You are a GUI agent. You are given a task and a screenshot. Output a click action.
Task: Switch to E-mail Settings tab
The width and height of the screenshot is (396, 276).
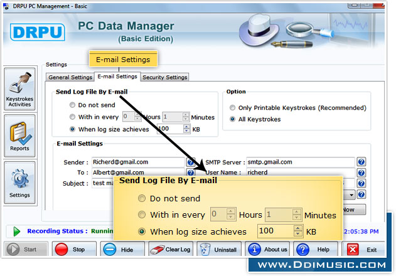[117, 77]
